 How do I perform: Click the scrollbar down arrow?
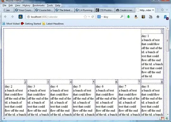click(x=168, y=114)
